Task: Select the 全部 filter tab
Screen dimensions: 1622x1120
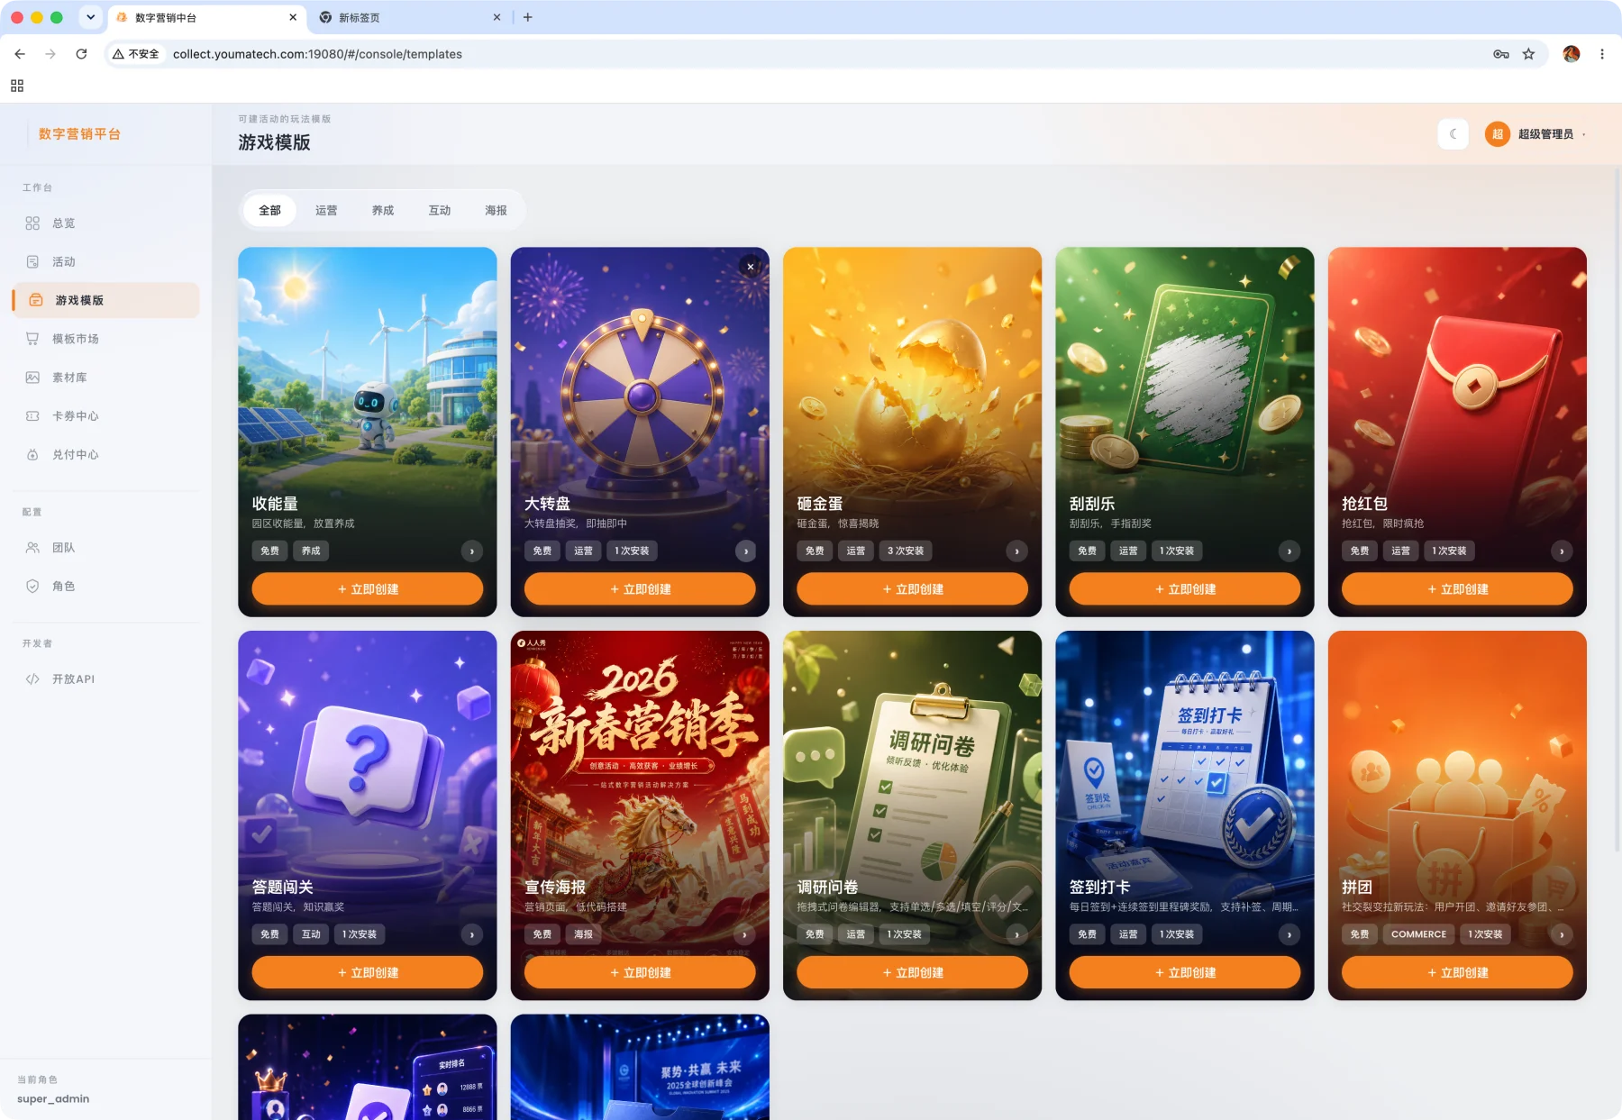Action: [269, 210]
